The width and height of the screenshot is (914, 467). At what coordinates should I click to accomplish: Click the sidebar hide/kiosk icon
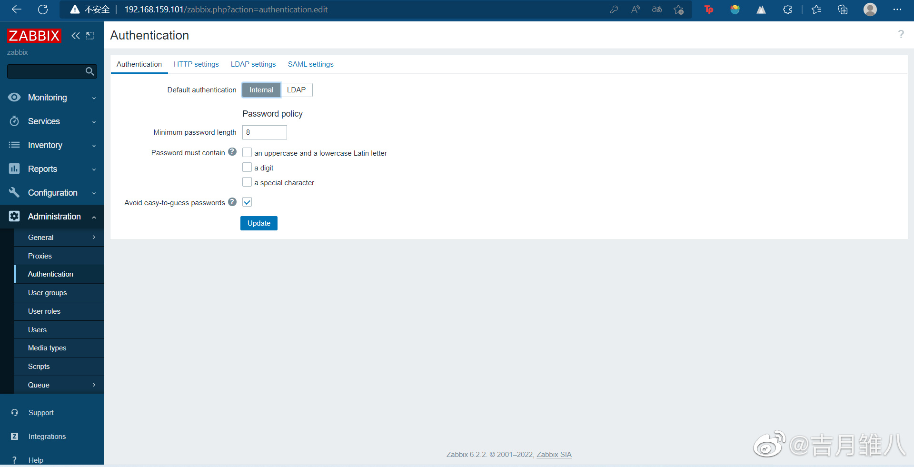click(x=90, y=36)
